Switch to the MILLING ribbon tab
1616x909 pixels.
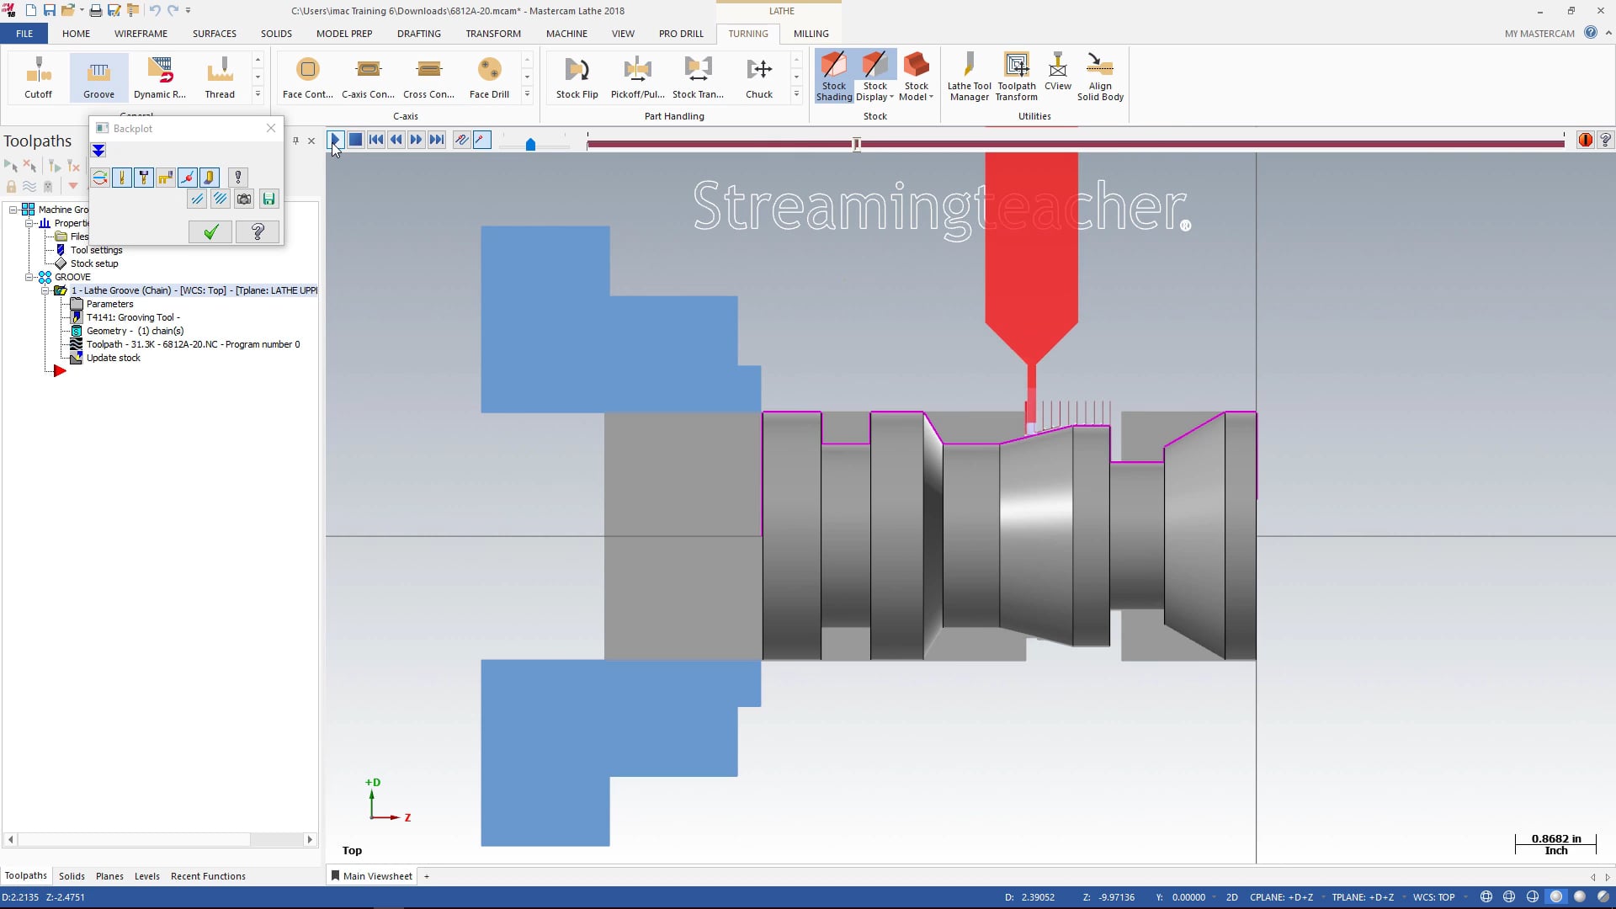[x=811, y=34]
